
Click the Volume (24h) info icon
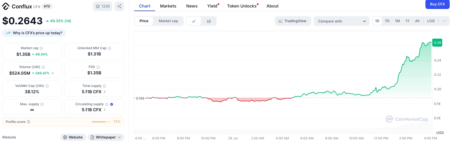pos(43,67)
